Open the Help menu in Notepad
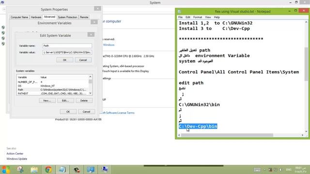The height and width of the screenshot is (174, 310). click(217, 17)
